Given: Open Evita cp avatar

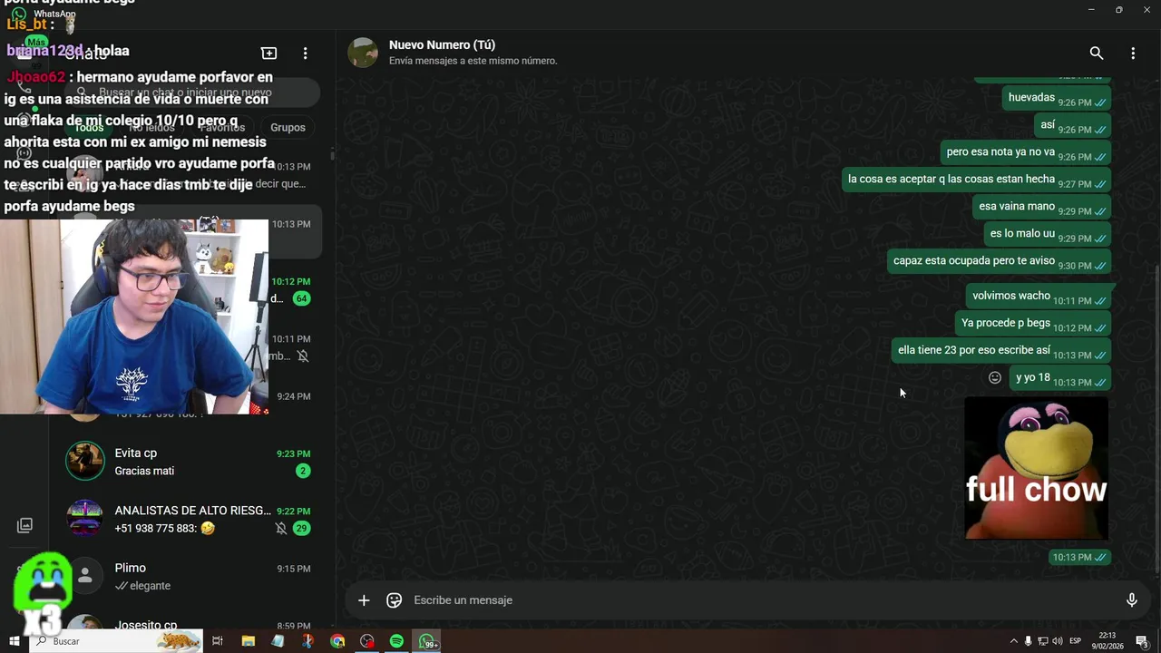Looking at the screenshot, I should (84, 461).
